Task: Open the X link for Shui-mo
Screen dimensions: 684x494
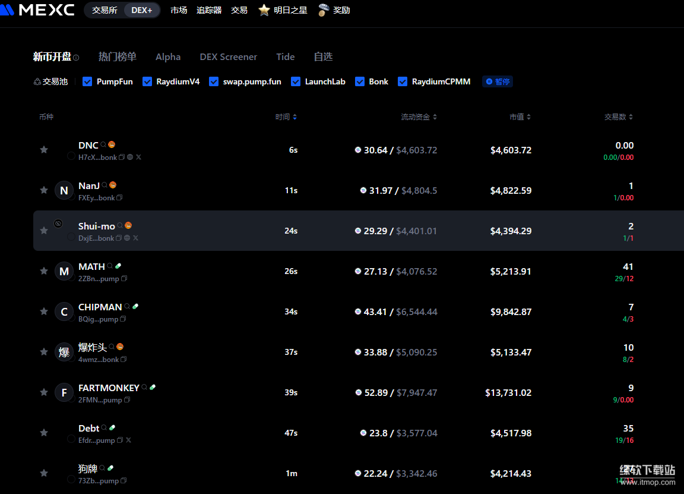Action: tap(135, 238)
